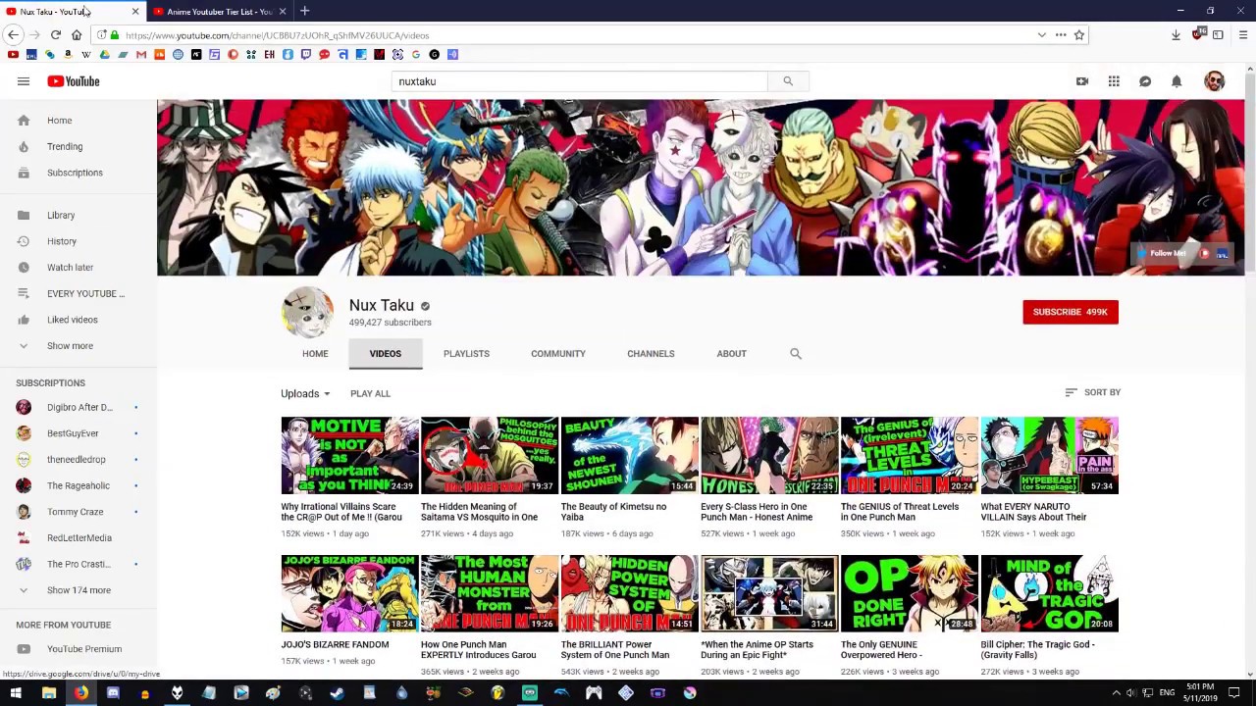Click the YouTube logo

[x=74, y=81]
